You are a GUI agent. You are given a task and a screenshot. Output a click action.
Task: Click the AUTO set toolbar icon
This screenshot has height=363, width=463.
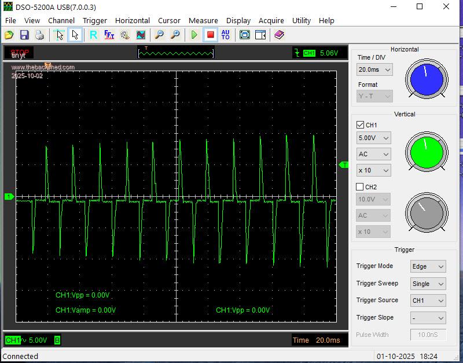[x=226, y=35]
